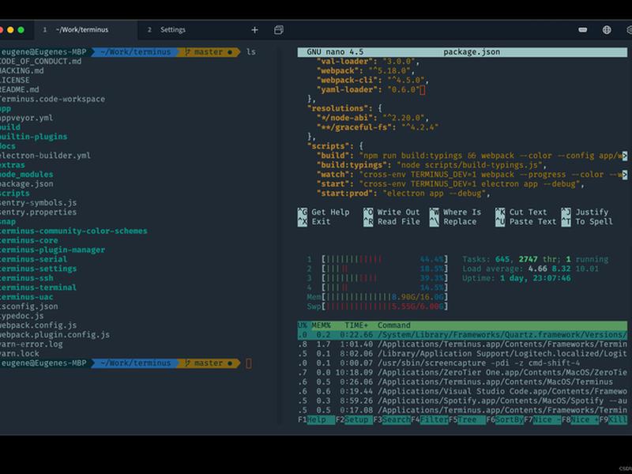Click the "yaml-loader" line in nano

[x=371, y=89]
